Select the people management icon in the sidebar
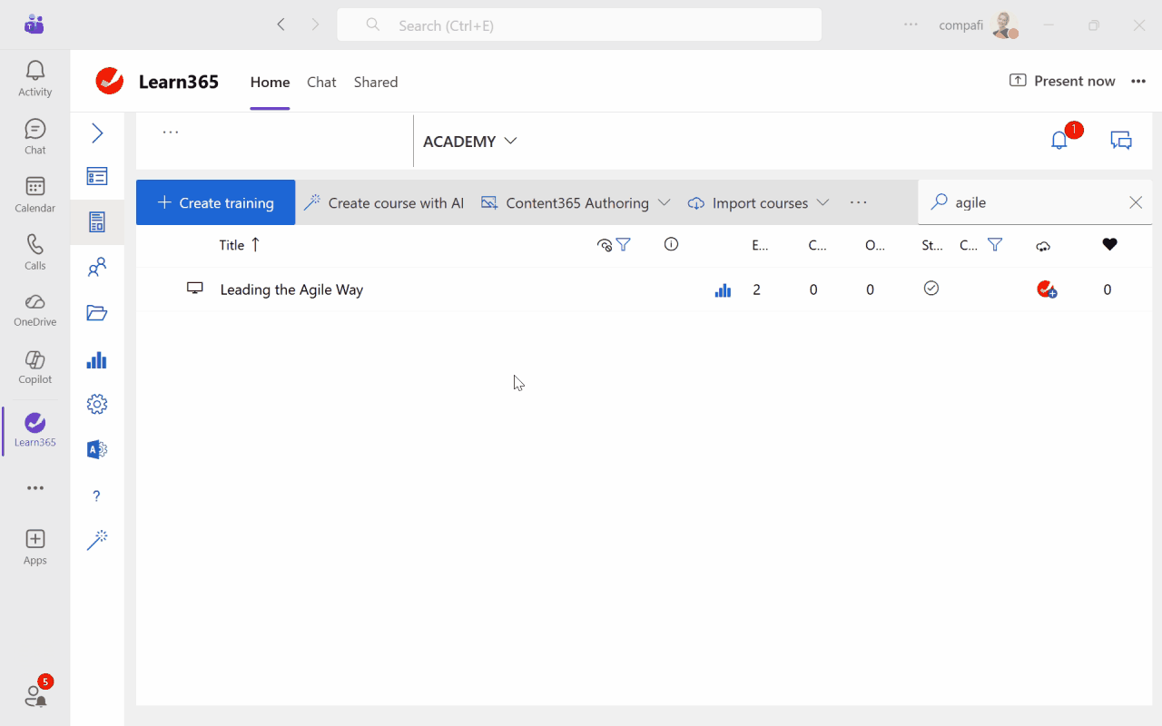The image size is (1162, 726). (97, 267)
